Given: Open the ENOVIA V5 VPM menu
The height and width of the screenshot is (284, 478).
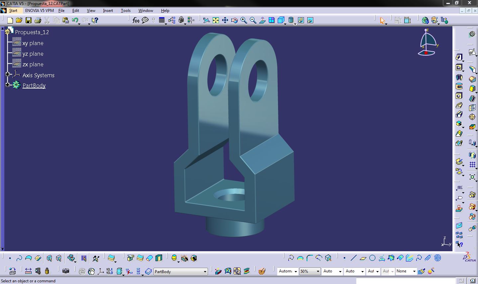Looking at the screenshot, I should (40, 11).
